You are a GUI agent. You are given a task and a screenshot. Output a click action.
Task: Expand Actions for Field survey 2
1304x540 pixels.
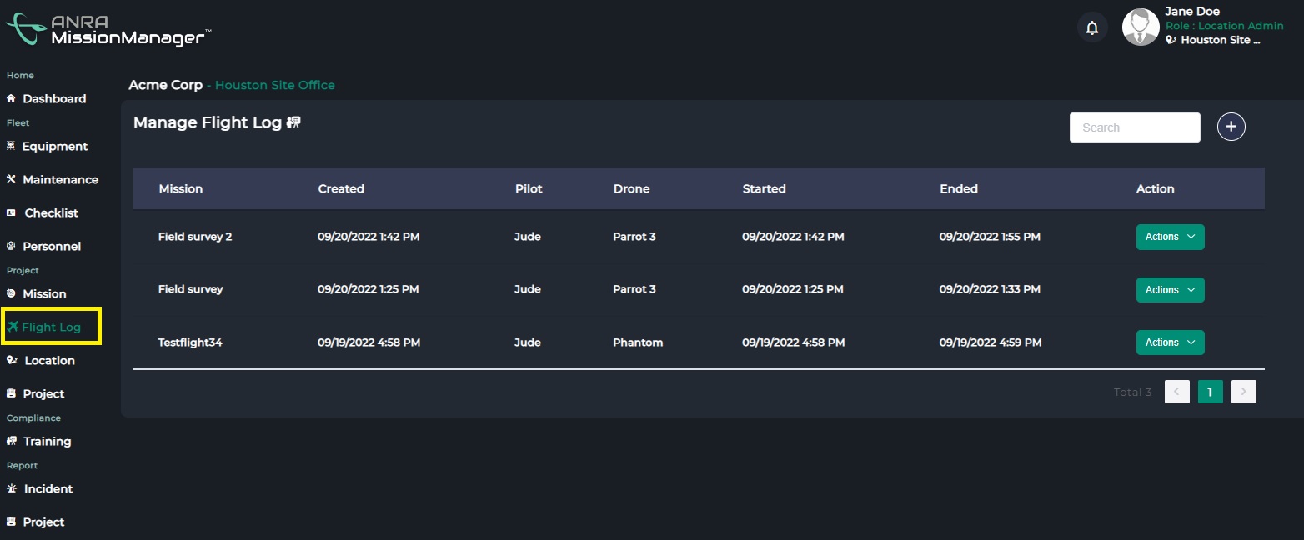[x=1170, y=237]
